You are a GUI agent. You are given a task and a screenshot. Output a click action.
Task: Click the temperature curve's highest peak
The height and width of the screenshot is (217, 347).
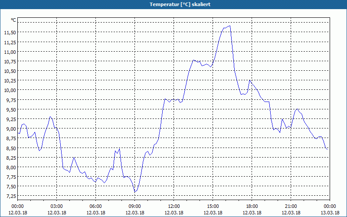click(x=230, y=26)
